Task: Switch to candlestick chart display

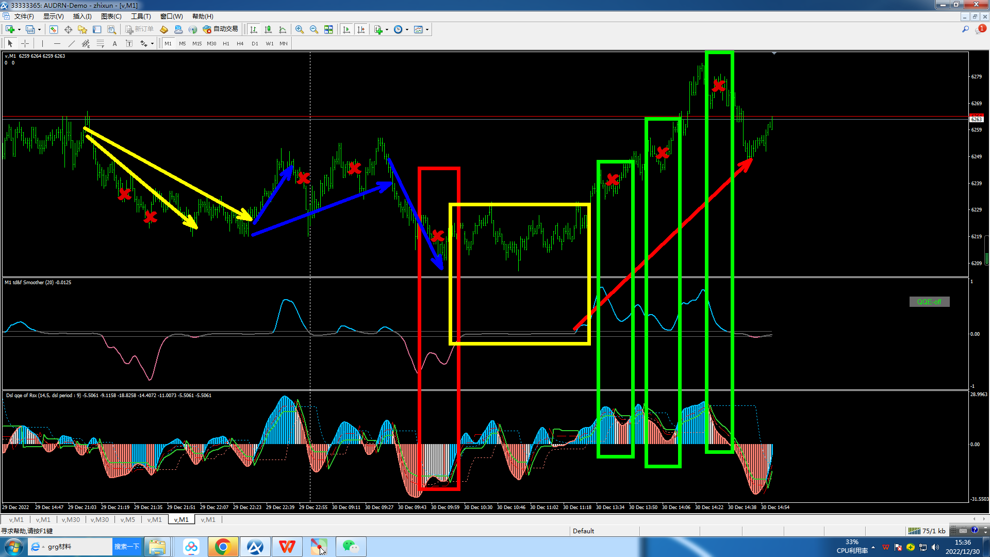Action: click(268, 29)
